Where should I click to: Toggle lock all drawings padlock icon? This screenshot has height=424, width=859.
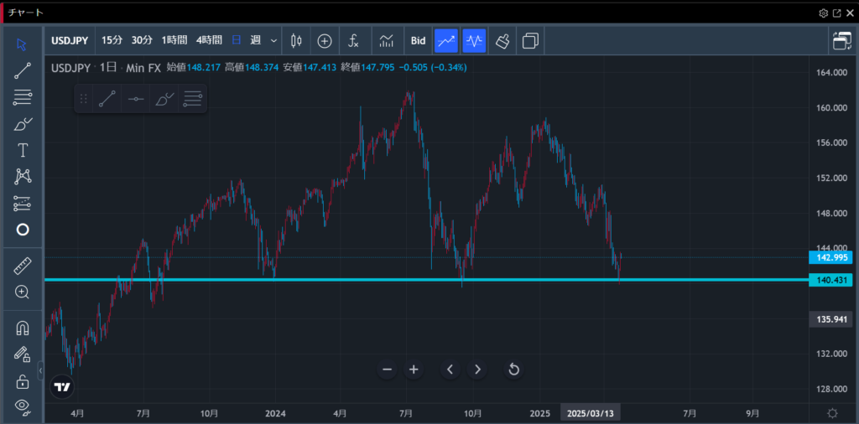coord(22,380)
